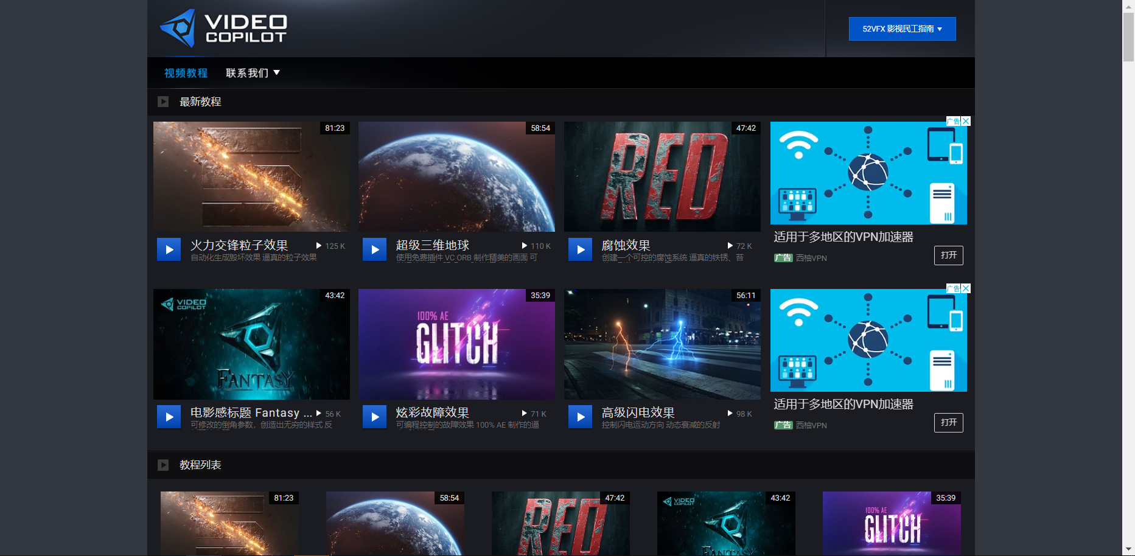Click the 电影感标题 Fantasy title link
Viewport: 1135px width, 556px height.
(251, 412)
